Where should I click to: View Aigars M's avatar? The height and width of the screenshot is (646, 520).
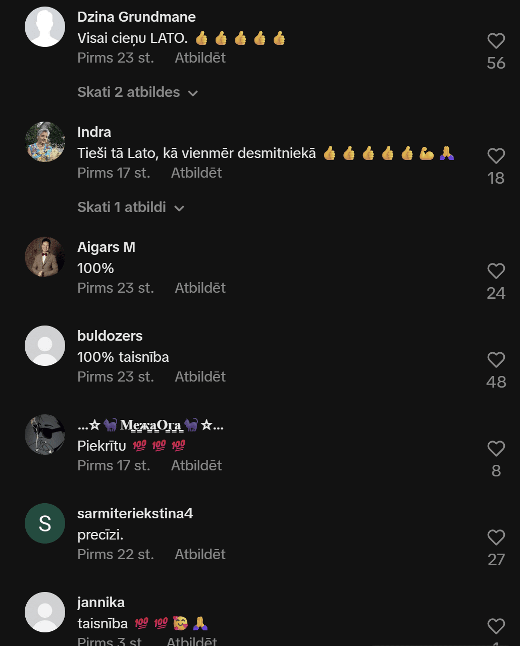[x=45, y=257]
